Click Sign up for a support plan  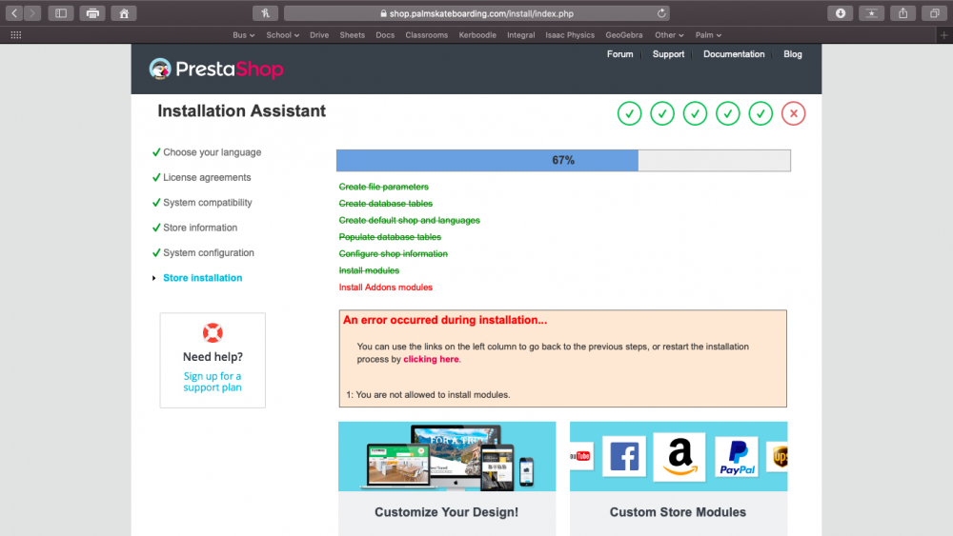coord(213,382)
